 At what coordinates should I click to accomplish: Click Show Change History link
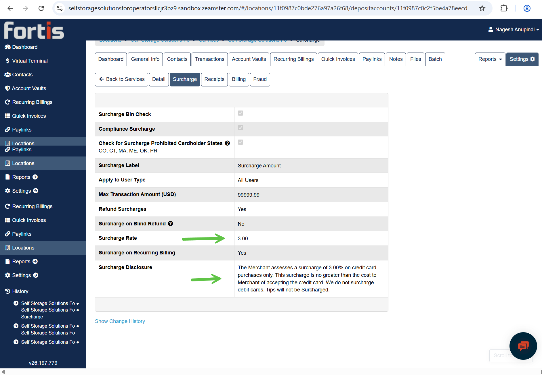pyautogui.click(x=120, y=321)
